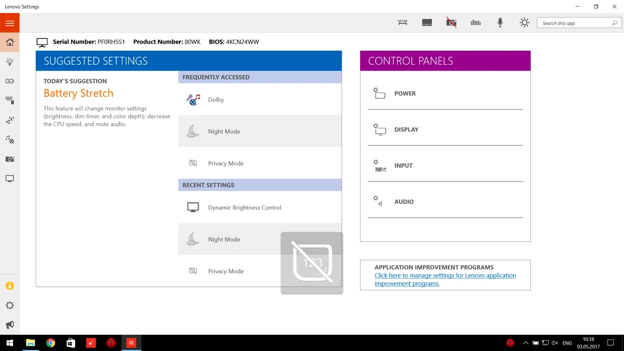Click the brightness sun icon in toolbar
Screen dimensions: 624x351
point(524,23)
